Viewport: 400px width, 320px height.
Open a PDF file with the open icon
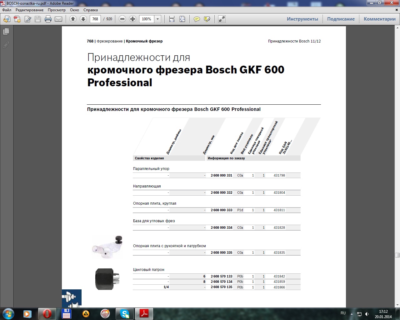(7, 19)
